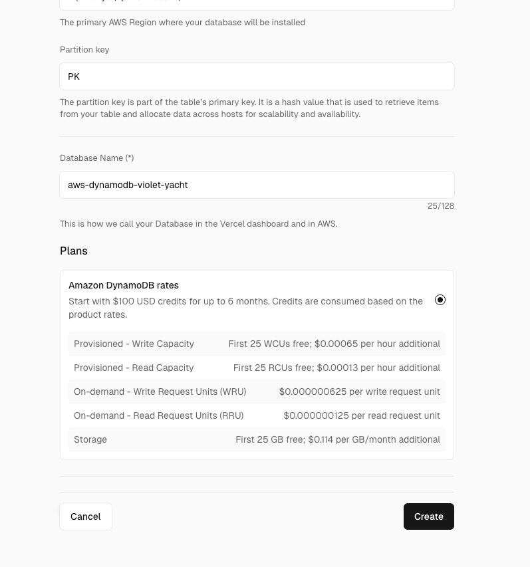The width and height of the screenshot is (530, 567).
Task: Click the primary AWS Region help text
Action: click(182, 23)
